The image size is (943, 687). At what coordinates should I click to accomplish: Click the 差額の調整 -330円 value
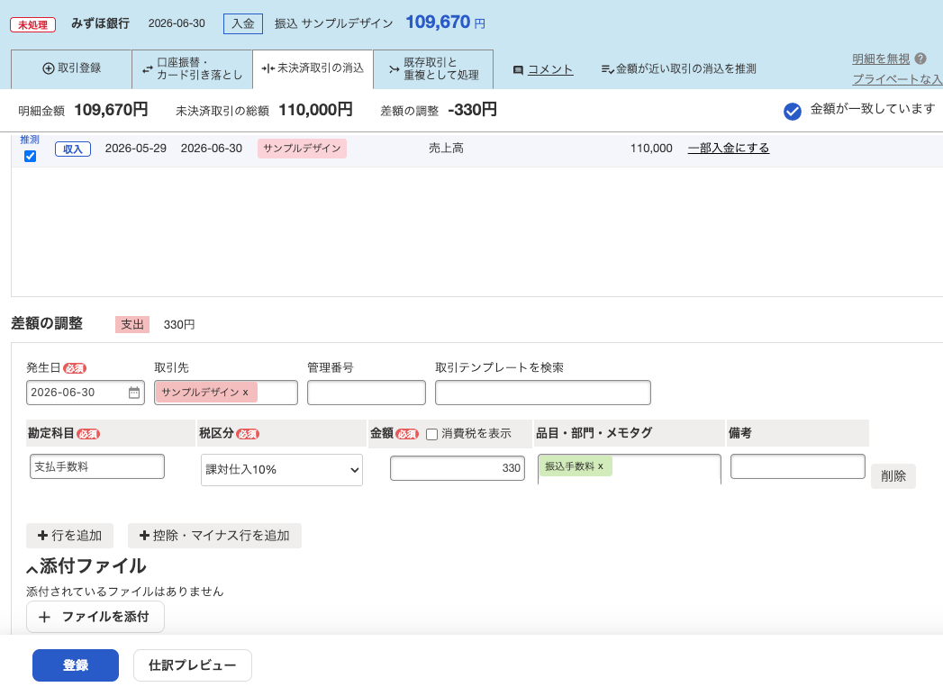click(472, 110)
